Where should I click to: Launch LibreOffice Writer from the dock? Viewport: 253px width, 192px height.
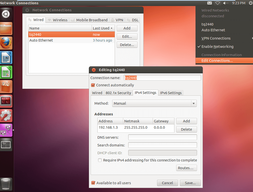(6, 57)
